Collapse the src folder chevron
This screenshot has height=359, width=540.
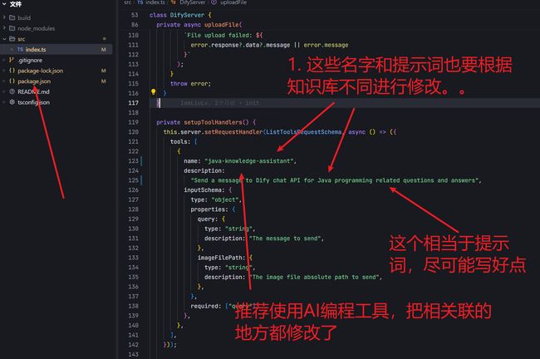(4, 38)
